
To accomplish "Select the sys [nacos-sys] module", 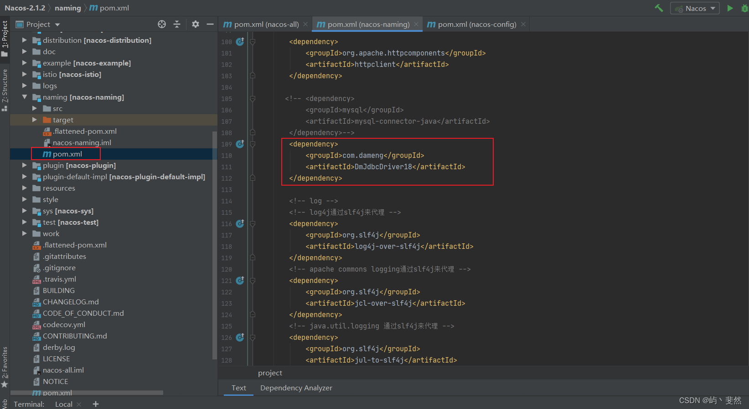I will click(68, 211).
